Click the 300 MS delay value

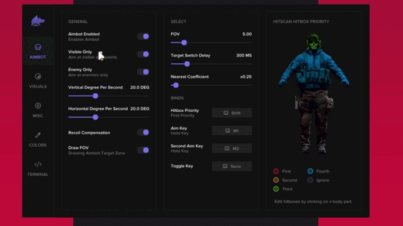pyautogui.click(x=244, y=55)
